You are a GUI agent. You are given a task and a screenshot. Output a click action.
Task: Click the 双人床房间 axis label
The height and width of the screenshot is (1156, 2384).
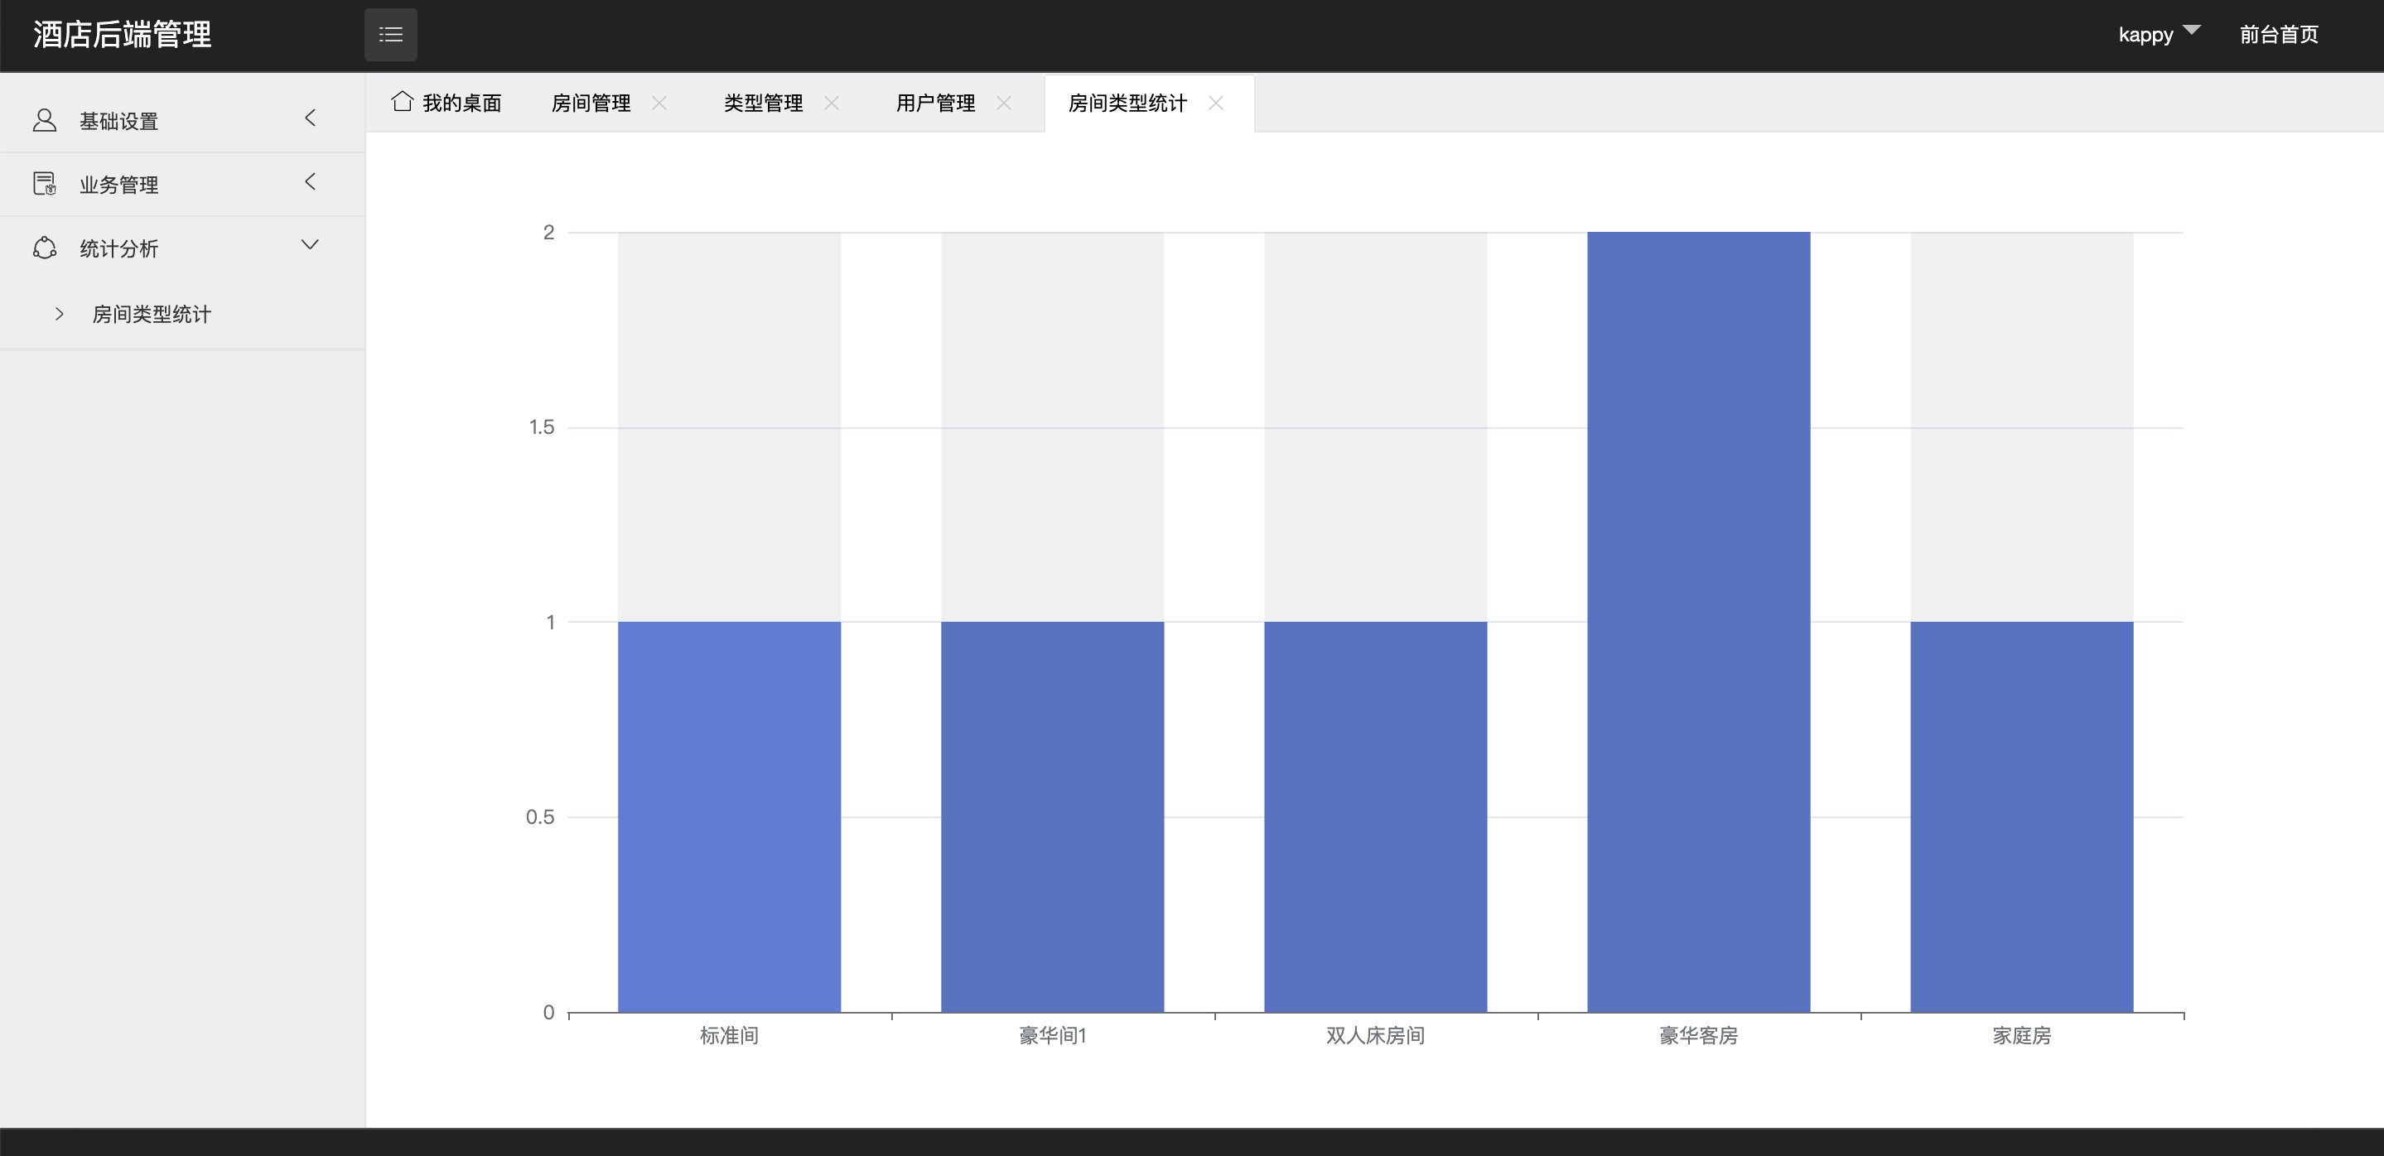coord(1375,1036)
